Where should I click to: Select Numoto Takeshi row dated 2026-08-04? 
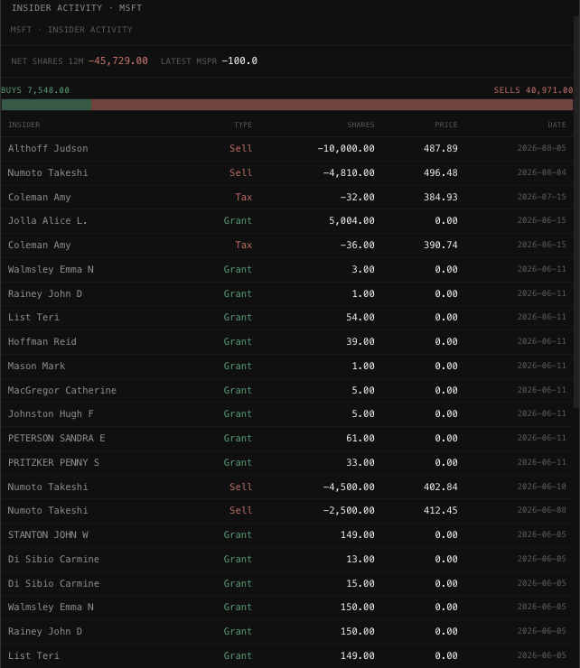point(287,173)
